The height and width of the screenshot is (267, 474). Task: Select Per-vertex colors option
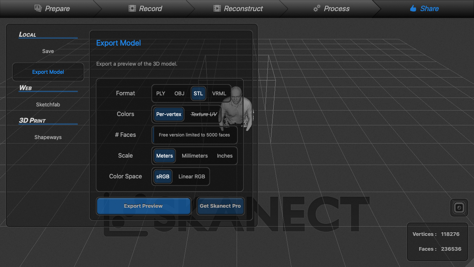(x=169, y=114)
